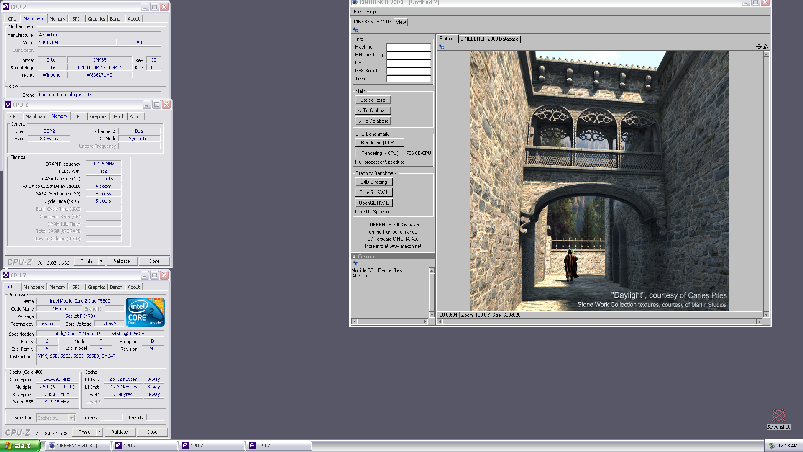803x452 pixels.
Task: Click the rendered Daylight picture
Action: (599, 181)
